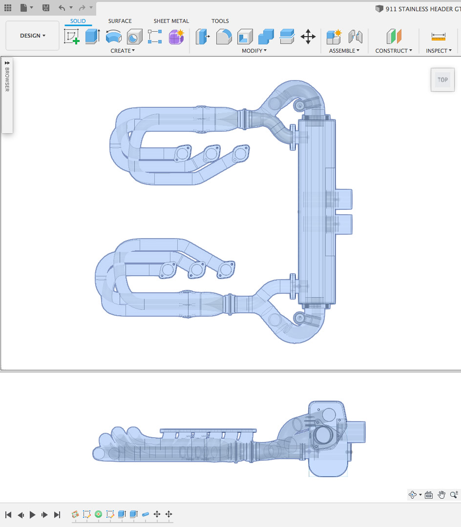Click the Offset Plane construct icon
This screenshot has width=461, height=527.
click(394, 36)
